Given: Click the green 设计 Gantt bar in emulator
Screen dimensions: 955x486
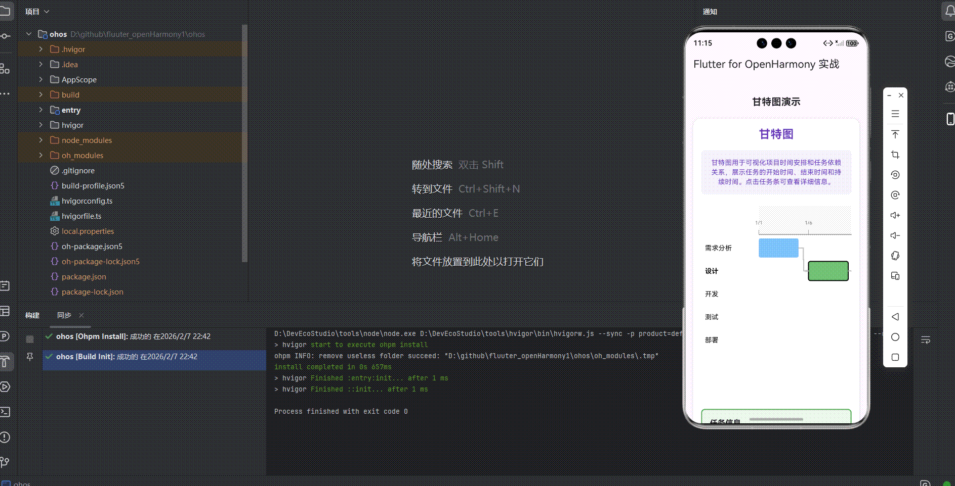Looking at the screenshot, I should pyautogui.click(x=828, y=271).
